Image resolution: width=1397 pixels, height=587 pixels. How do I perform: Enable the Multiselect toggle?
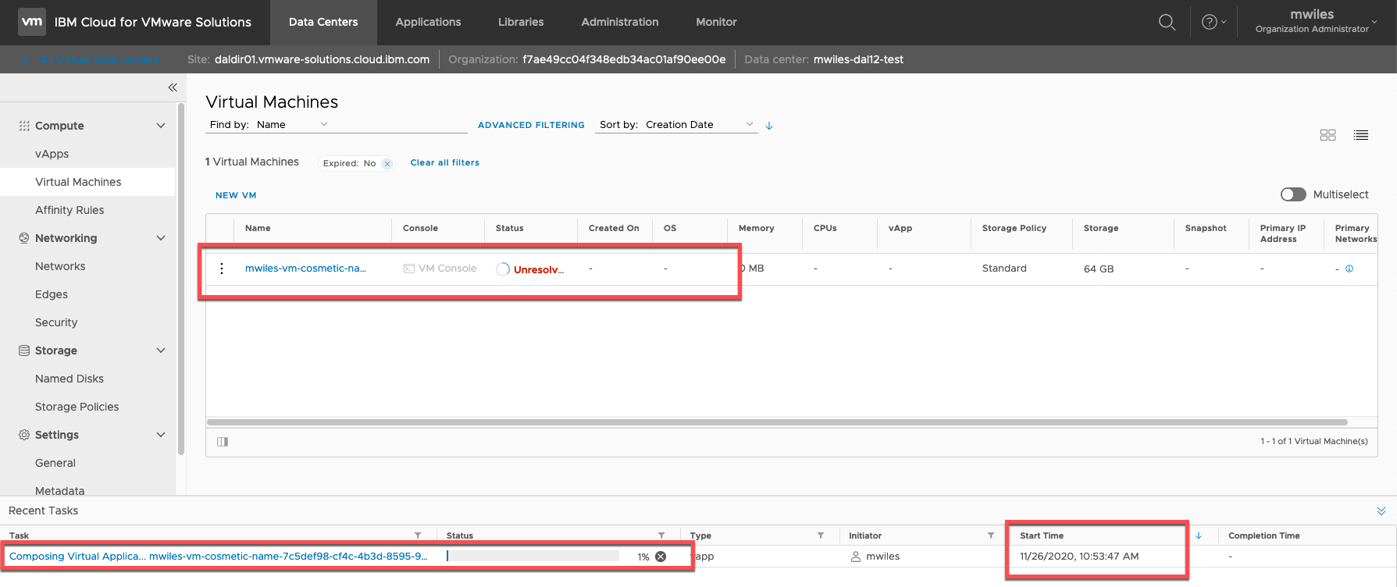tap(1293, 194)
